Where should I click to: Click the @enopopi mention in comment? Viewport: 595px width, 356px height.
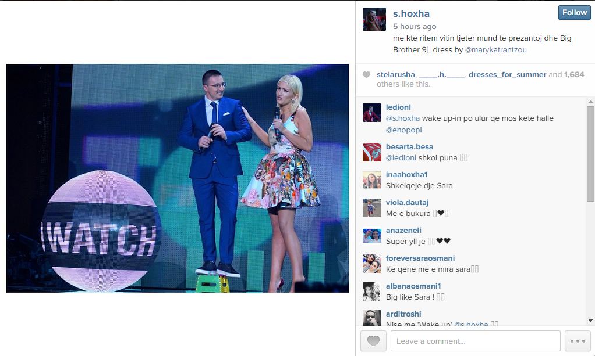[404, 130]
